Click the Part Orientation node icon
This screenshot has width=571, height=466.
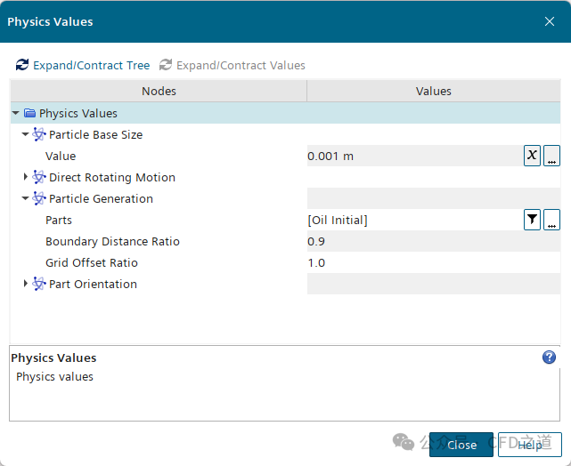(x=39, y=285)
